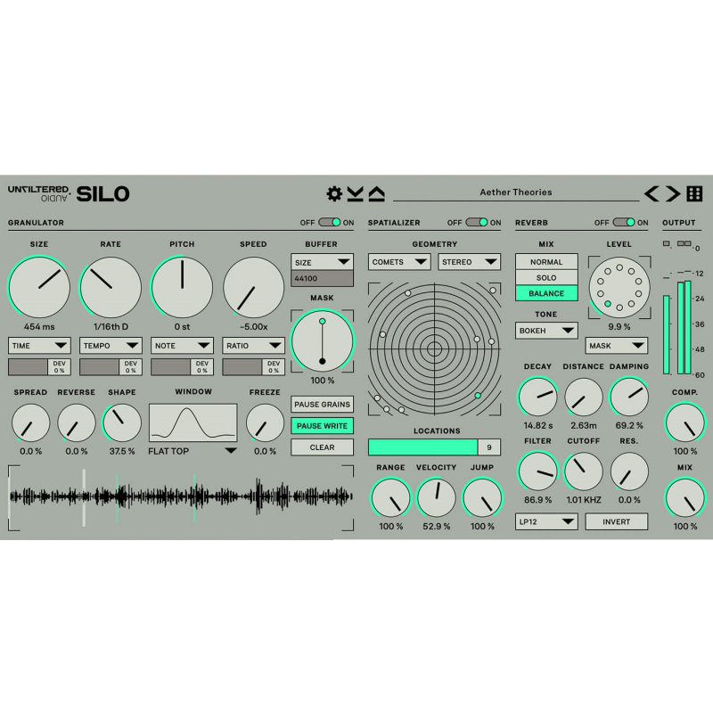Click the buffer waveform display

(181, 497)
